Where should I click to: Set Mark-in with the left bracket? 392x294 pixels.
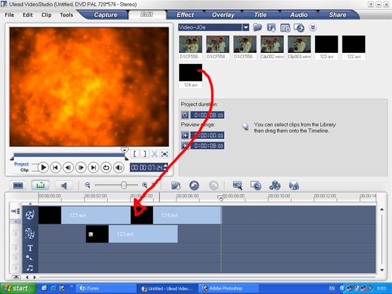[x=135, y=154]
